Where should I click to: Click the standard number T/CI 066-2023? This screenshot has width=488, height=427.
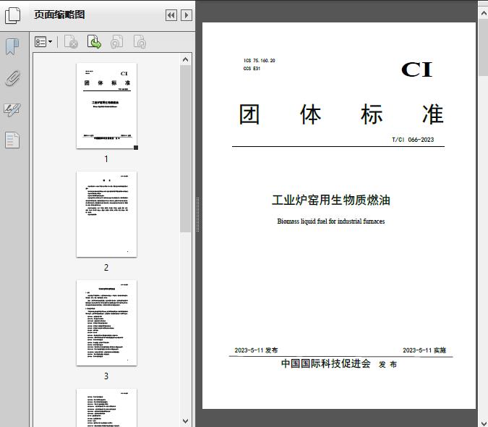point(413,140)
